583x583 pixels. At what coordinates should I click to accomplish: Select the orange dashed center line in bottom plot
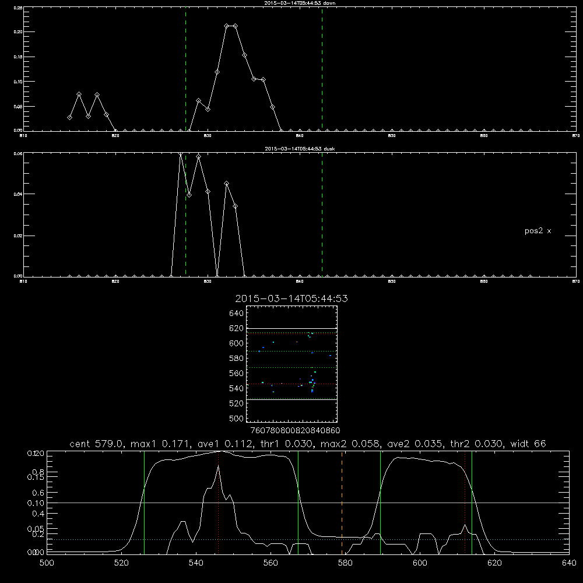(x=342, y=503)
